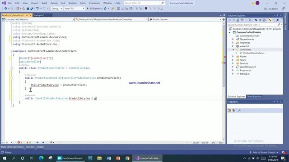The width and height of the screenshot is (289, 162).
Task: Click the errors count icon in editor status
Action: click(19, 142)
